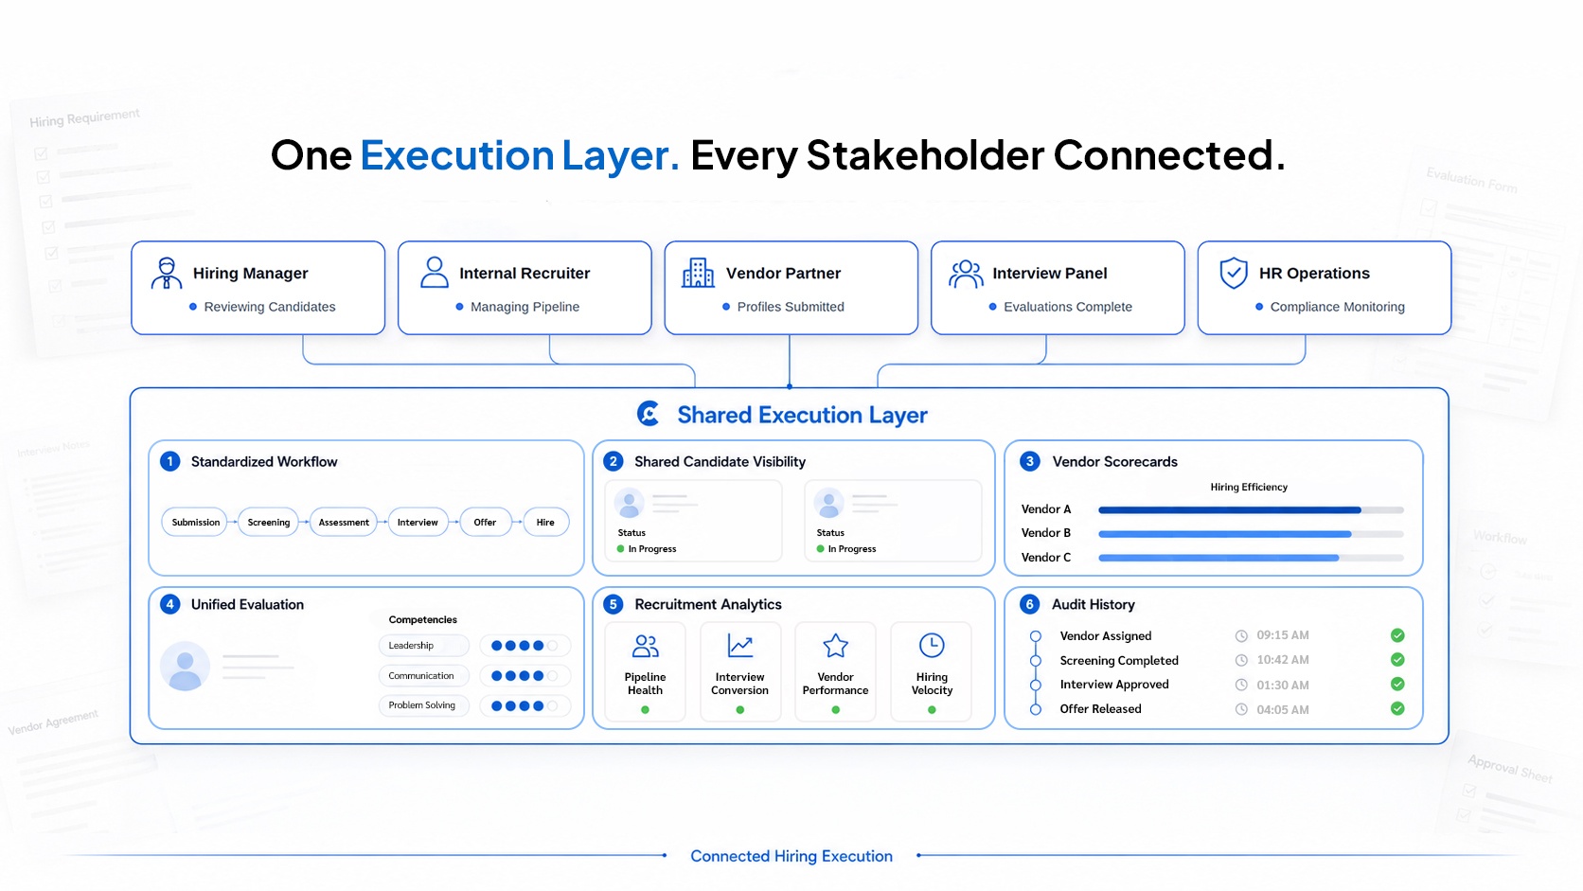
Task: Select the Submission workflow stage
Action: [x=195, y=522]
